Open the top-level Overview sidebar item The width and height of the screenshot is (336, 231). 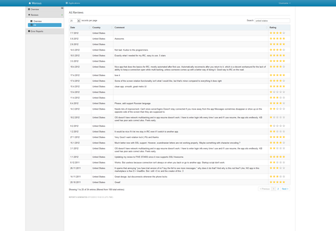[34, 10]
